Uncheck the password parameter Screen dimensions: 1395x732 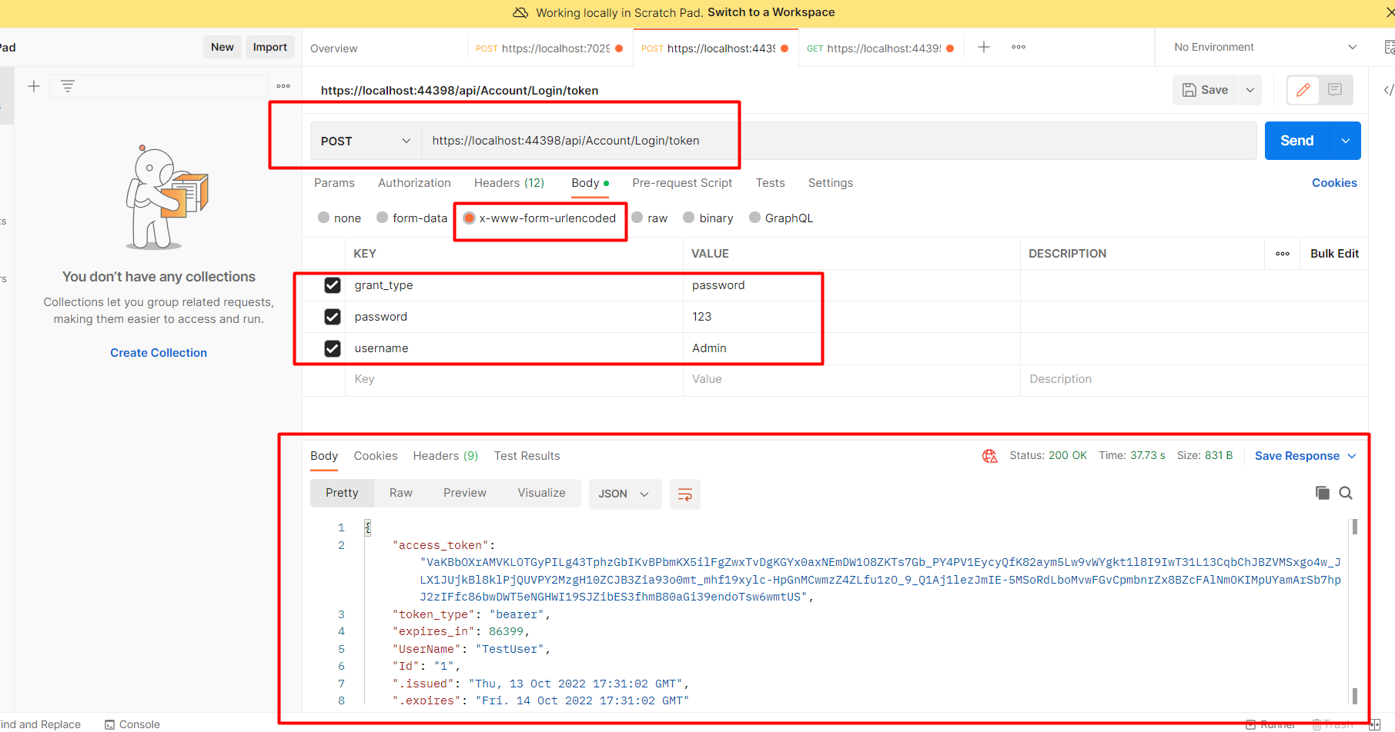(x=333, y=317)
